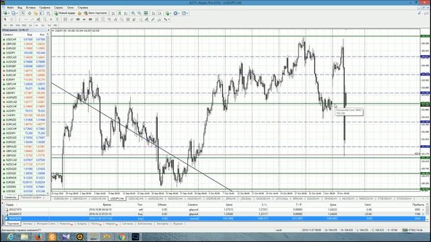Click the Profiles toolbar icon

pos(13,13)
